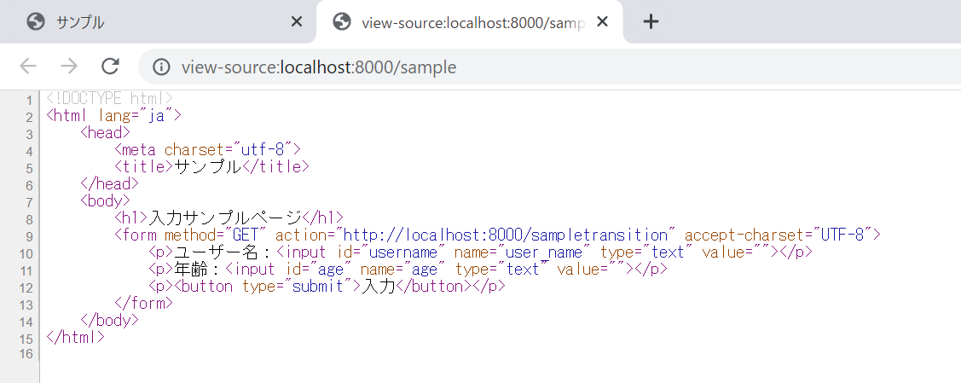Click globe favicon on view-source tab
Image resolution: width=961 pixels, height=383 pixels.
coord(341,22)
